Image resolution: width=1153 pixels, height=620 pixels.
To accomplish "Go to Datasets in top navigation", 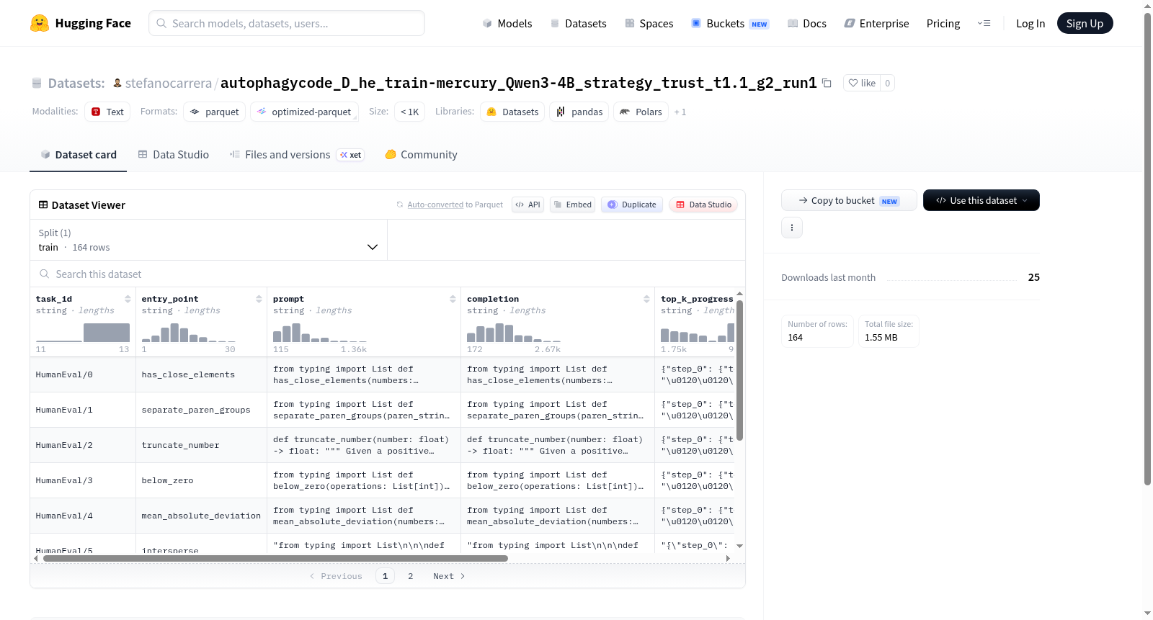I will 578,23.
